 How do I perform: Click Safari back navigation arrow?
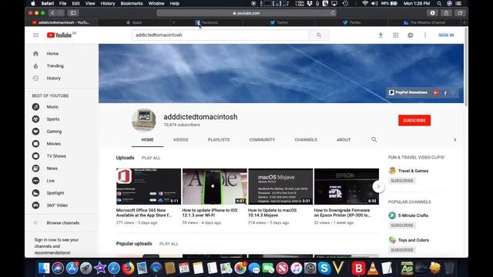click(52, 13)
